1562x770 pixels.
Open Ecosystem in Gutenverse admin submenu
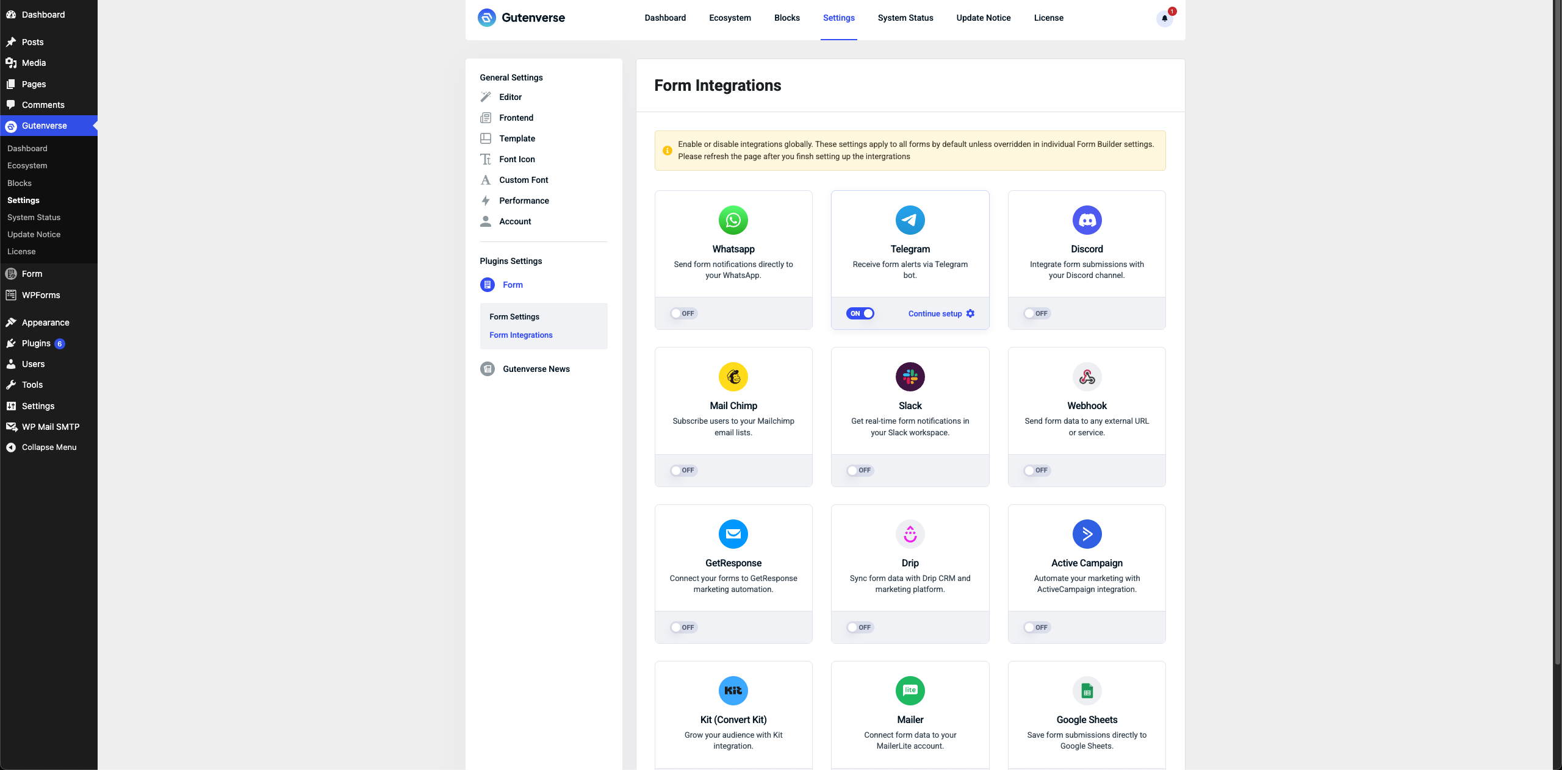point(27,165)
